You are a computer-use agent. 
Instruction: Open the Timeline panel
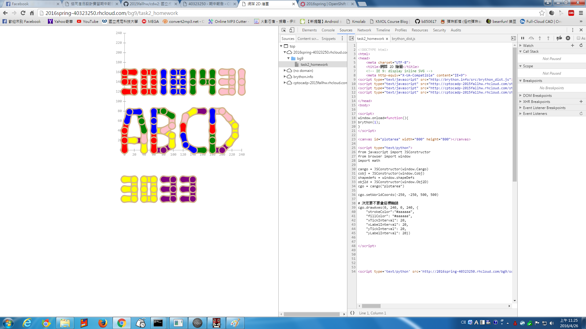(x=383, y=30)
